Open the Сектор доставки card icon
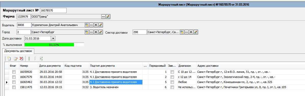305x96 pixels. click(x=182, y=32)
